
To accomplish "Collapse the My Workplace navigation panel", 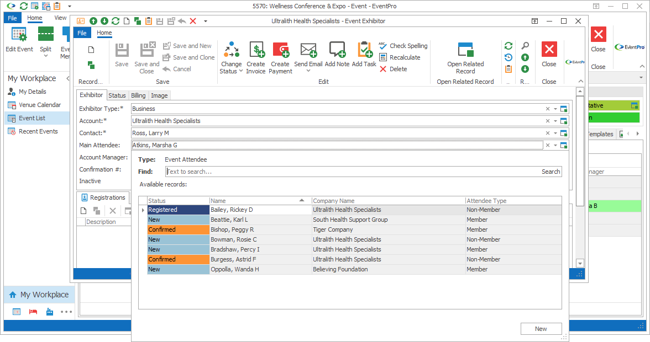I will (x=67, y=78).
